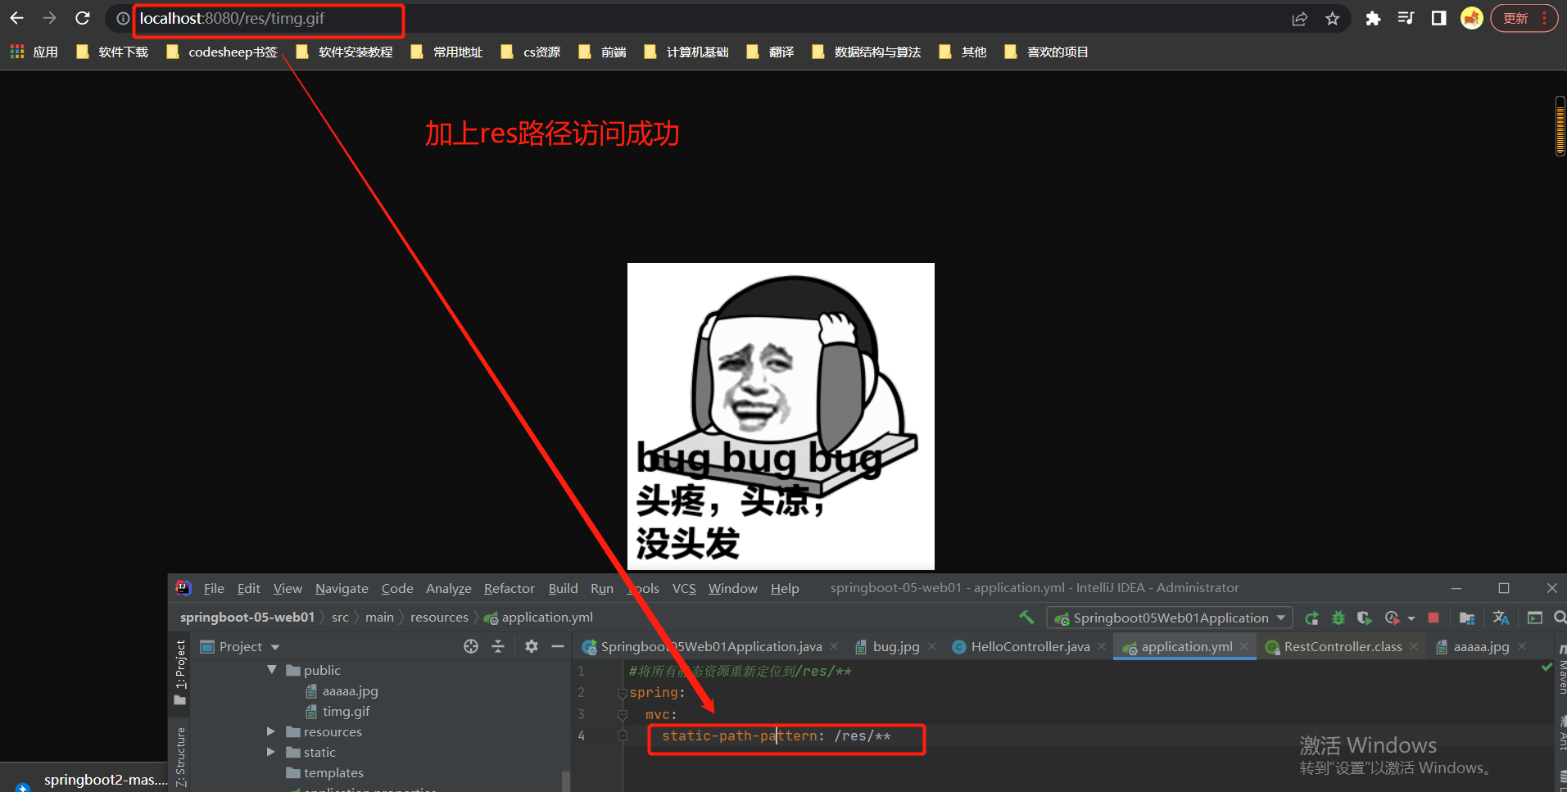1567x792 pixels.
Task: Close the application.yml tab
Action: (x=1244, y=646)
